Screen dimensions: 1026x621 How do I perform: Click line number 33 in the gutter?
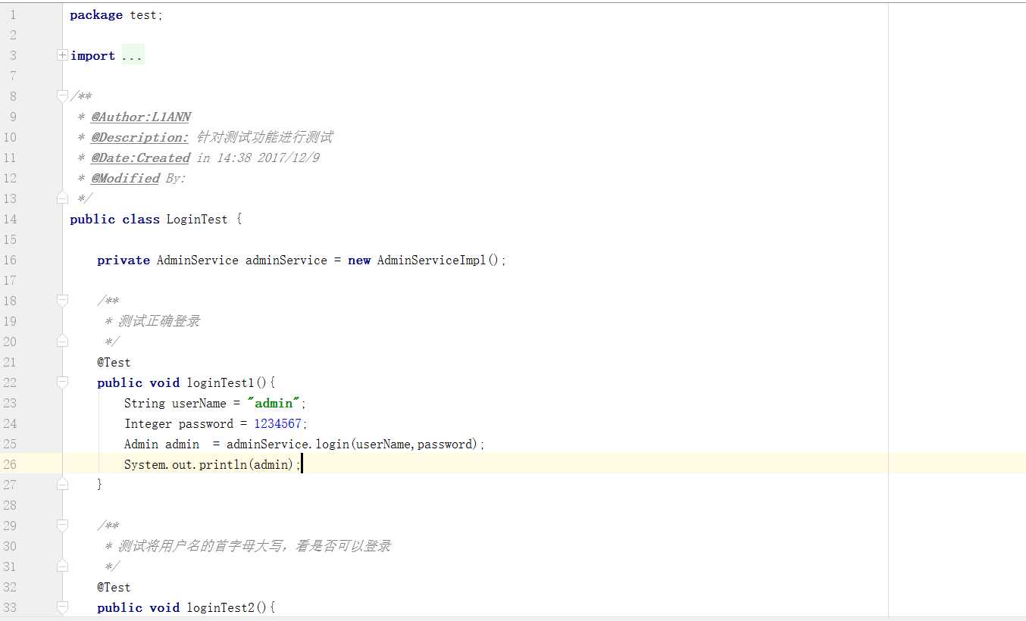click(x=10, y=607)
